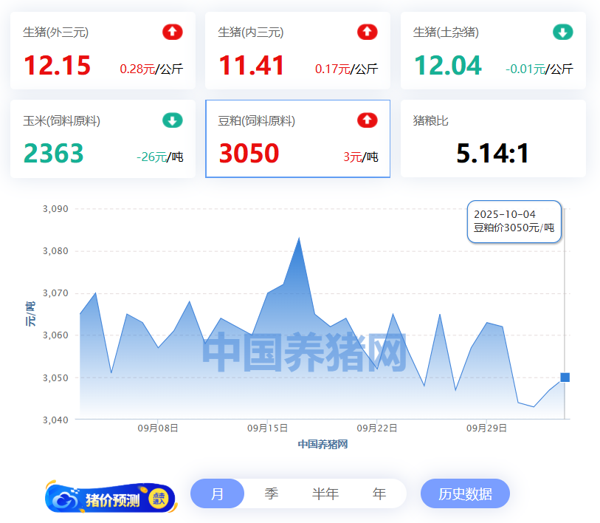Click red up arrow icon on 豆粕 card
The height and width of the screenshot is (523, 600).
click(x=367, y=120)
